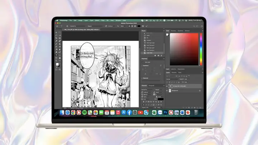Switch to the Swatches tab
The height and width of the screenshot is (145, 258).
click(x=173, y=31)
